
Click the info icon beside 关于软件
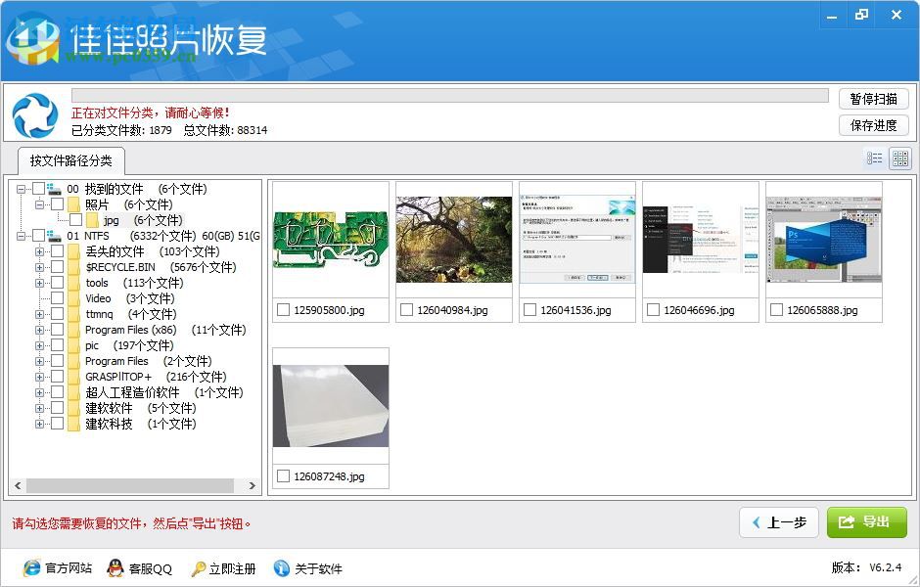coord(281,568)
